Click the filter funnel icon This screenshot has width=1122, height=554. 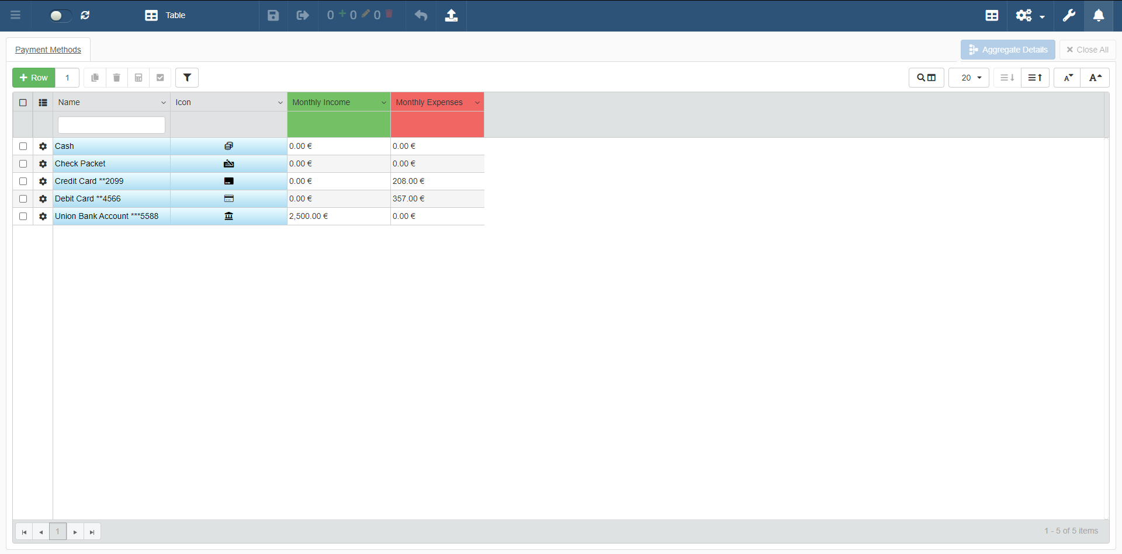click(187, 78)
